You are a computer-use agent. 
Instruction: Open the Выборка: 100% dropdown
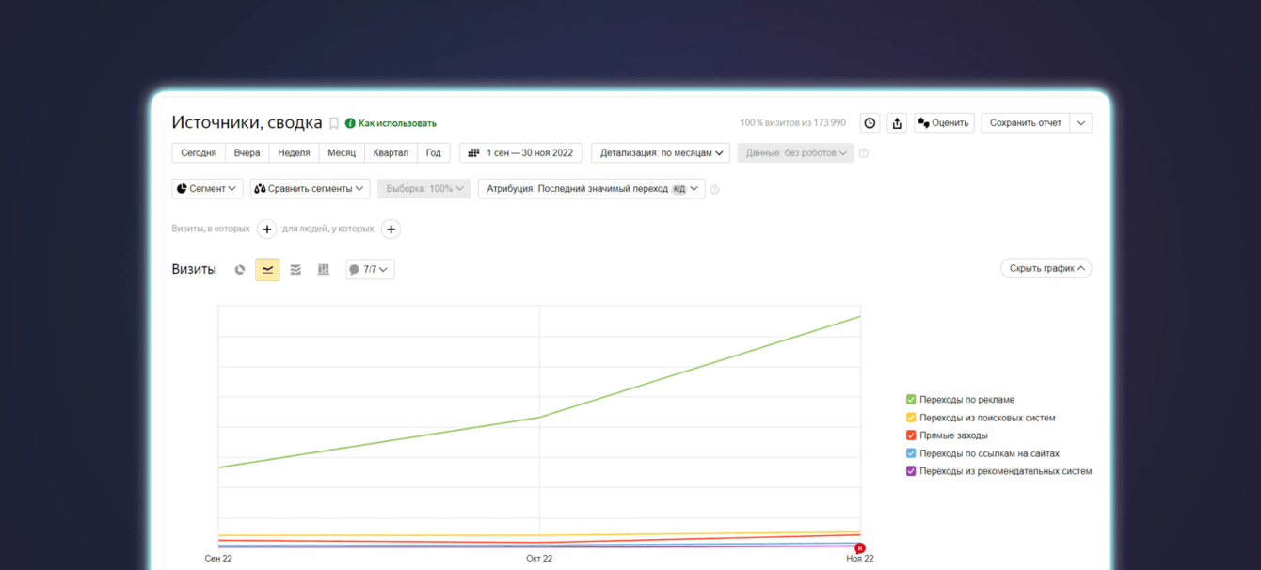pyautogui.click(x=424, y=188)
